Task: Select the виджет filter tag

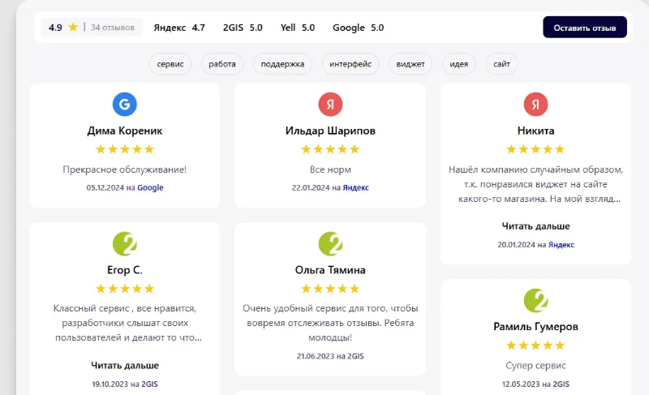Action: coord(410,64)
